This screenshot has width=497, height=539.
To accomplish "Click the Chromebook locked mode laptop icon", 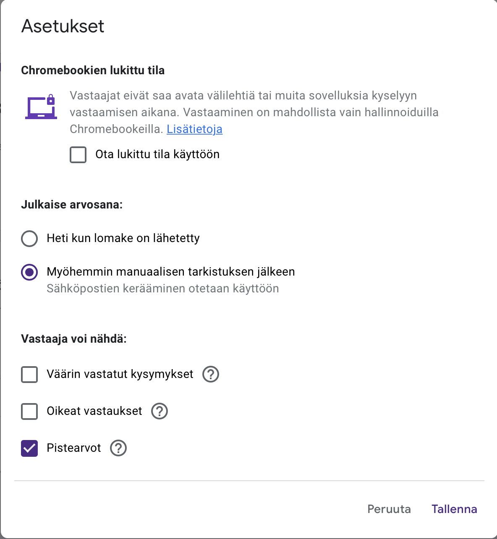I will pos(41,107).
